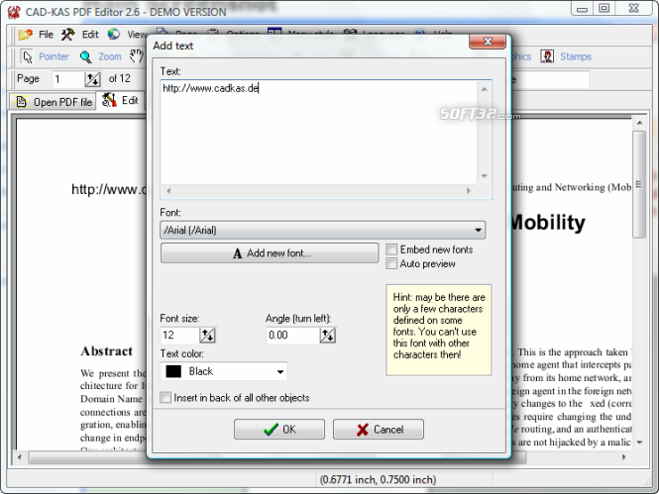Open the File menu
The width and height of the screenshot is (659, 494).
pos(46,35)
